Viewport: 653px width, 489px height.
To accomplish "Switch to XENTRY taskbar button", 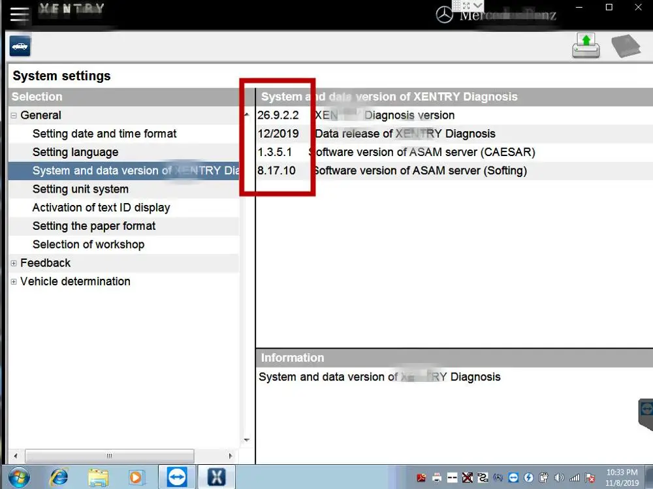I will [x=217, y=477].
